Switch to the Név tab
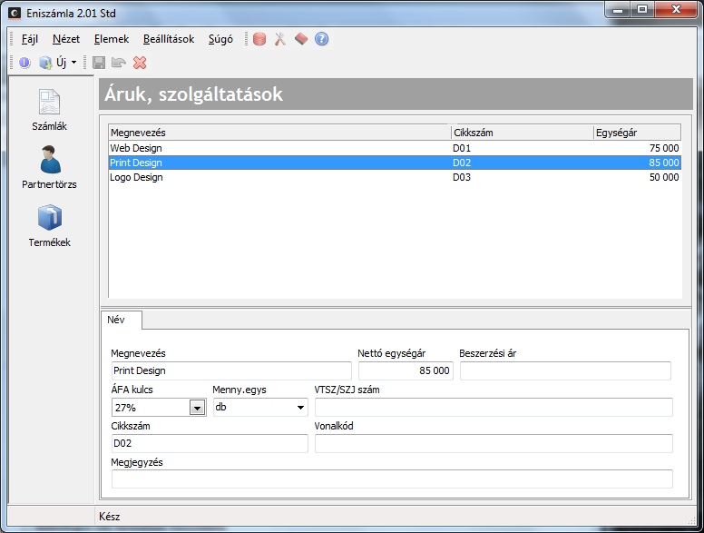The height and width of the screenshot is (533, 704). pos(116,320)
